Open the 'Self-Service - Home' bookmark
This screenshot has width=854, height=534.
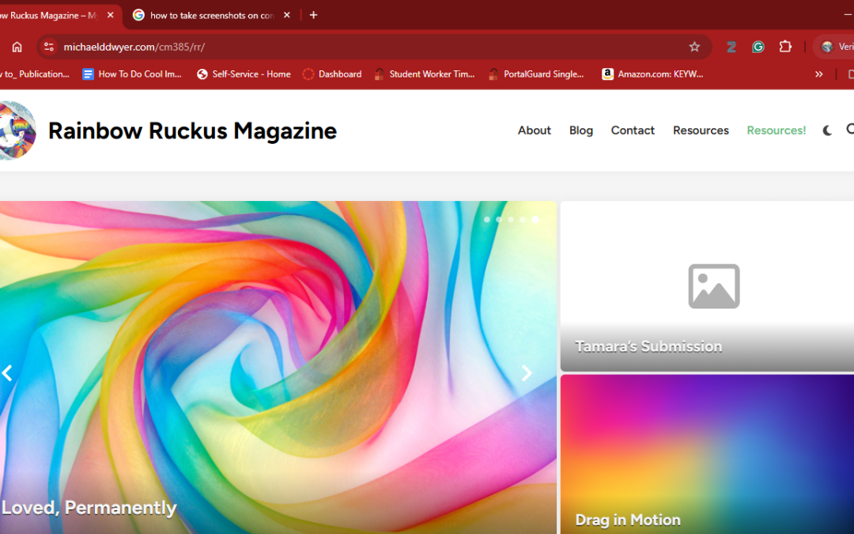(244, 74)
